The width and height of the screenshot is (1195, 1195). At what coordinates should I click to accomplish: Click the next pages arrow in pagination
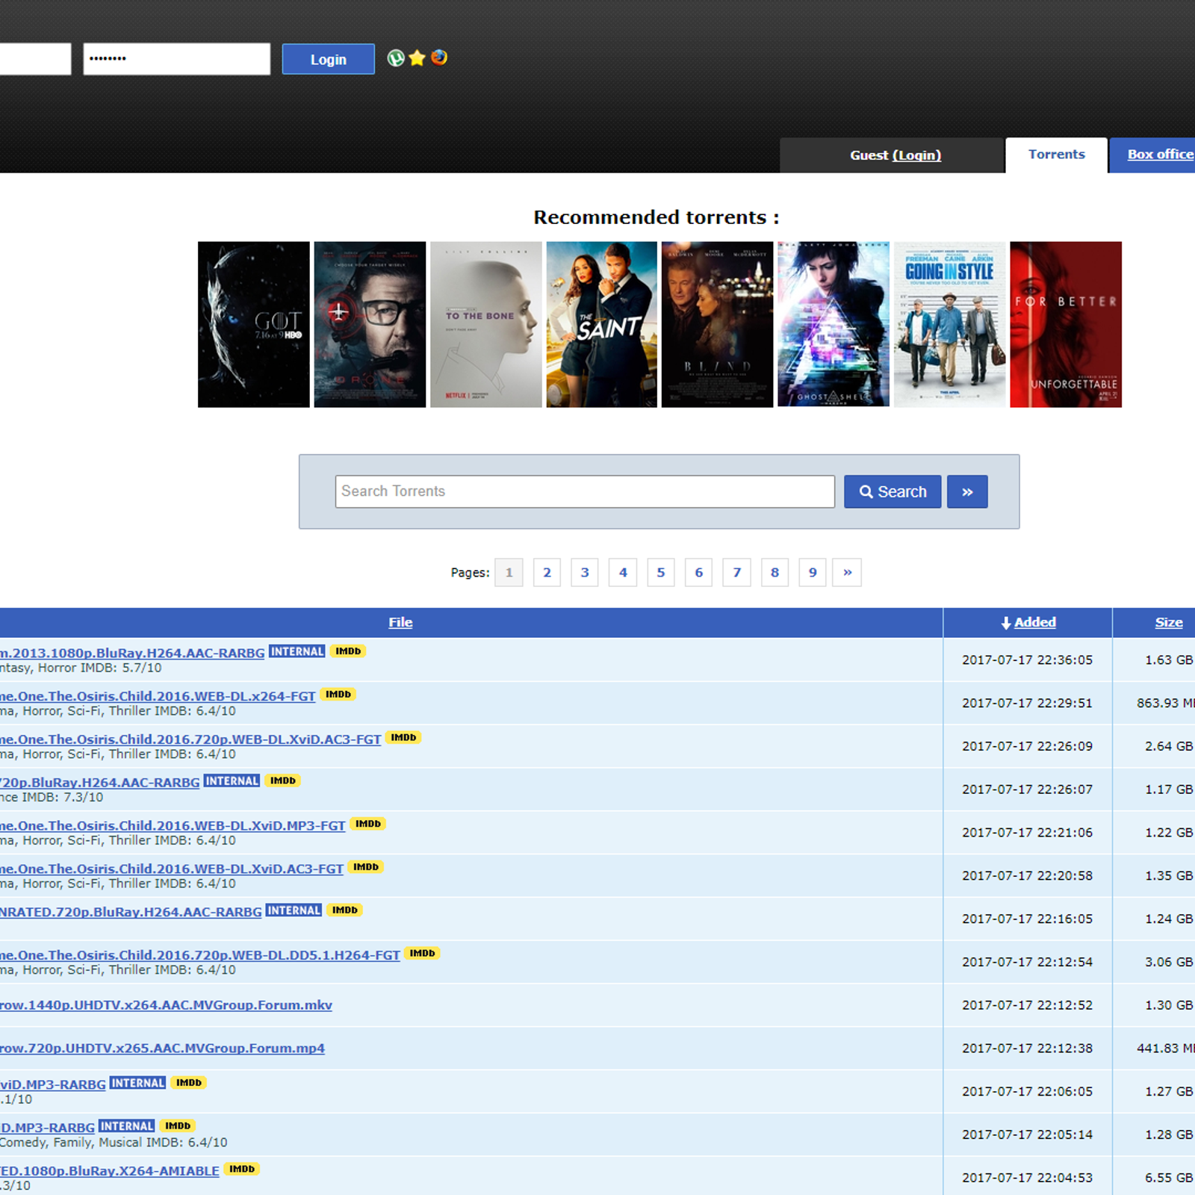pyautogui.click(x=848, y=572)
